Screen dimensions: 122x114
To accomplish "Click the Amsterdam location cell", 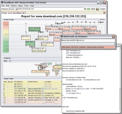I will 52,93.
